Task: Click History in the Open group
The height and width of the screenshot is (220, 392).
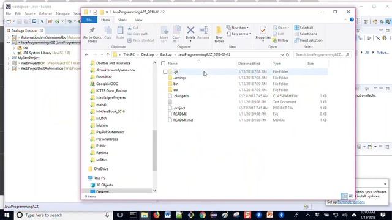Action: click(281, 40)
